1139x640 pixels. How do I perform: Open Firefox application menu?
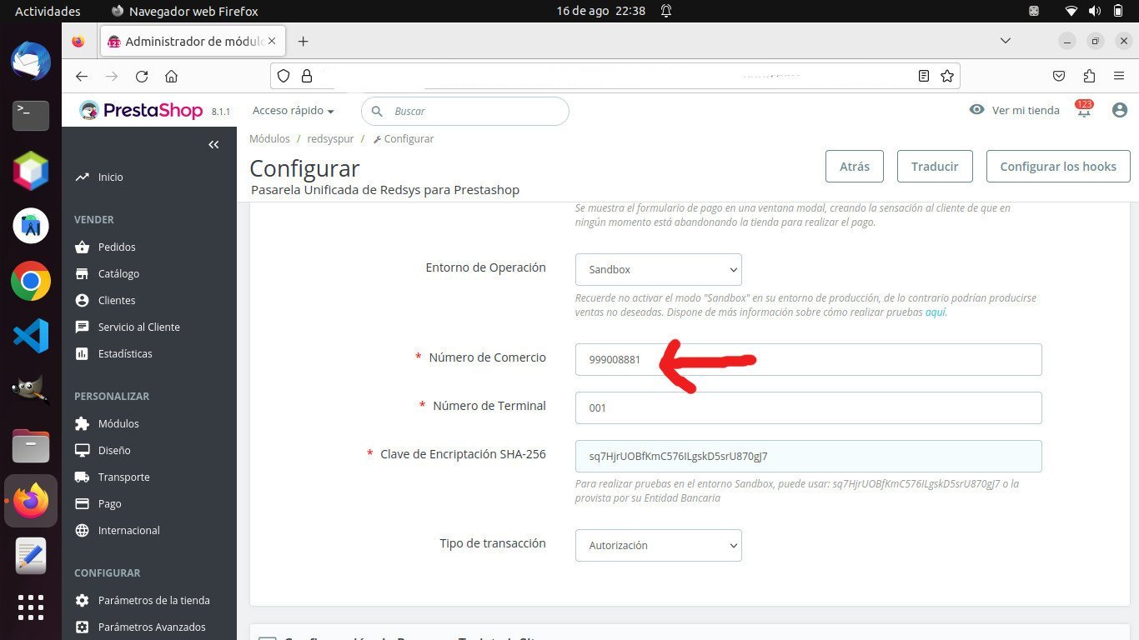[x=1119, y=76]
